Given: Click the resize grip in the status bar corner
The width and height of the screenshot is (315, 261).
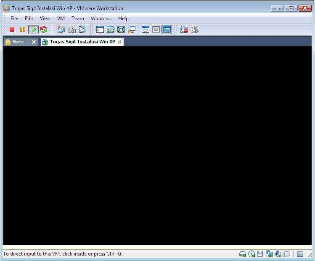Looking at the screenshot, I should coord(310,255).
